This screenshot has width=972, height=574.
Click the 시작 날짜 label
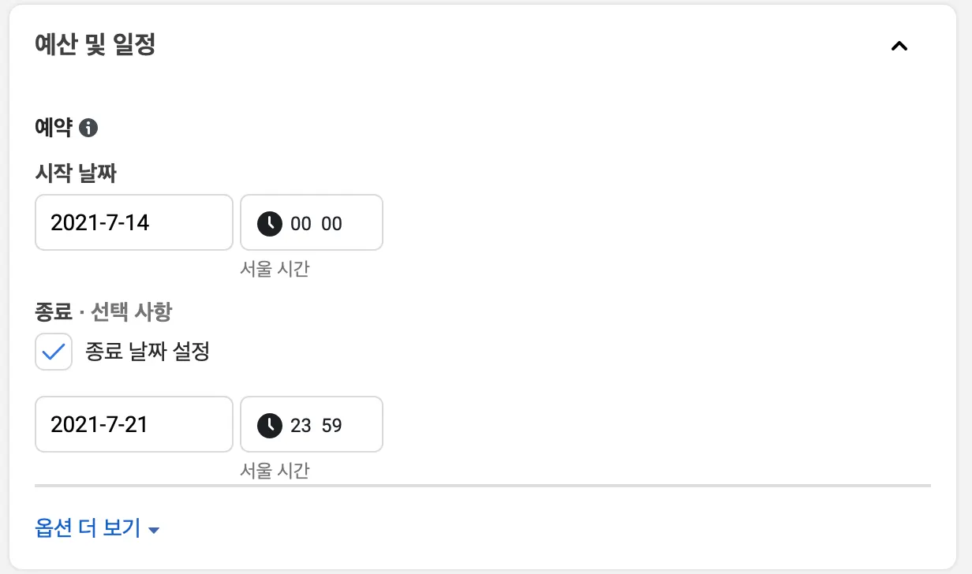coord(76,173)
